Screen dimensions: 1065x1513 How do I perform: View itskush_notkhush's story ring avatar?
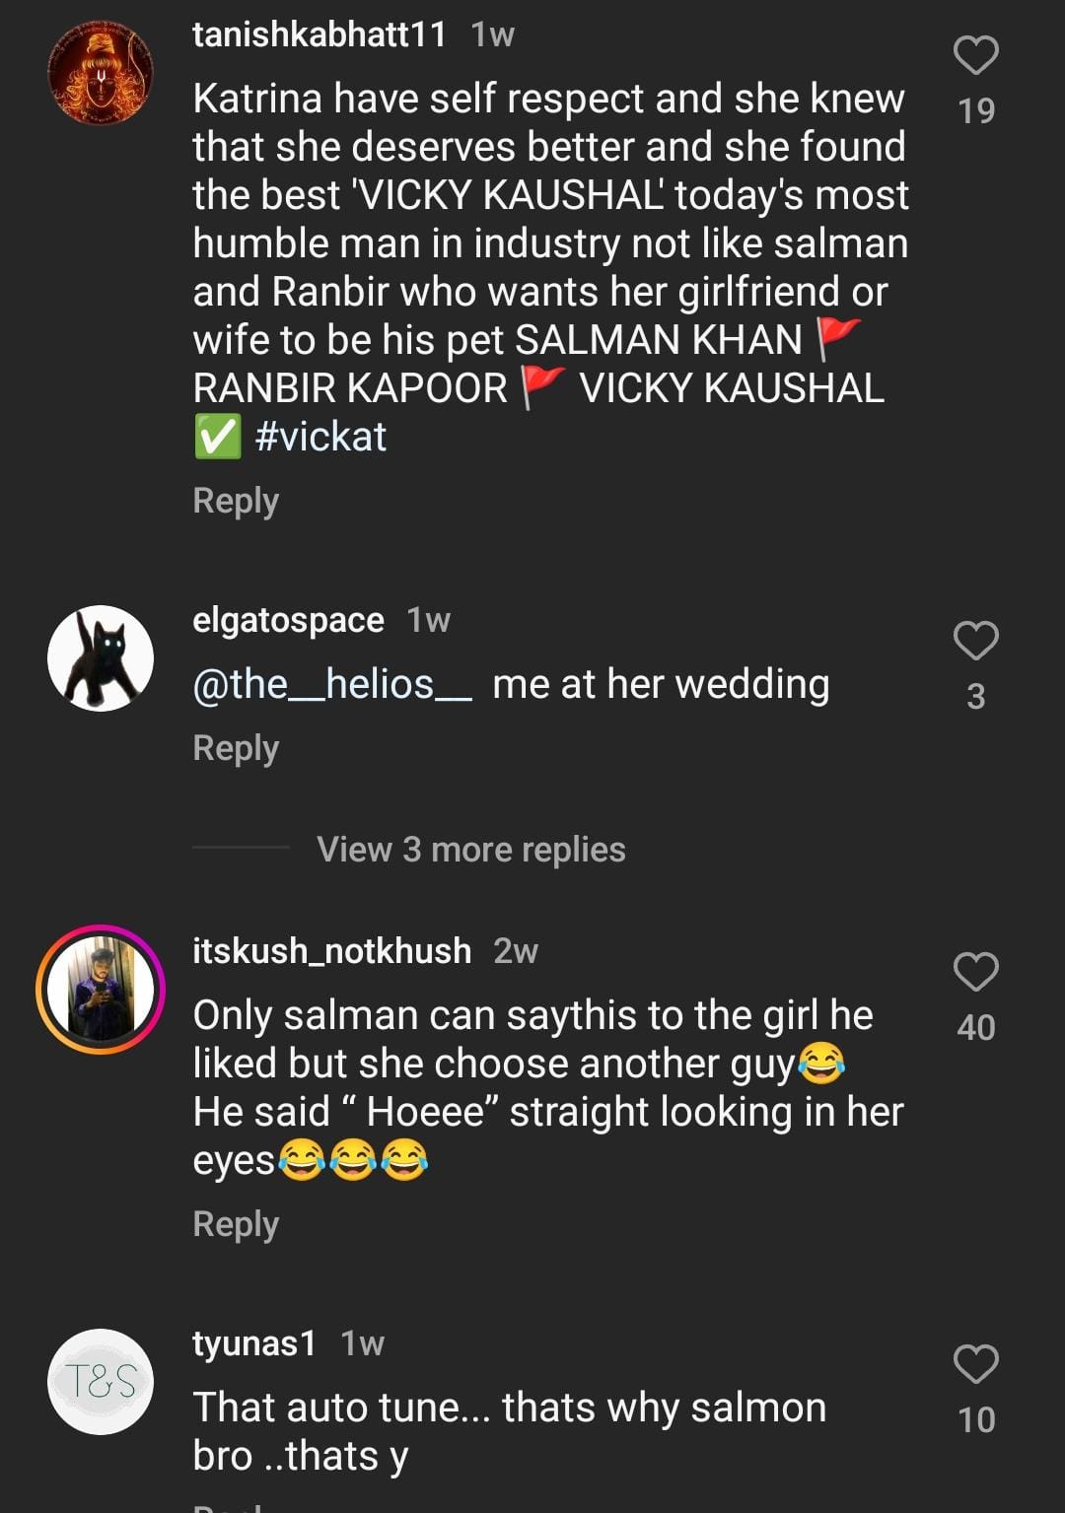tap(101, 989)
